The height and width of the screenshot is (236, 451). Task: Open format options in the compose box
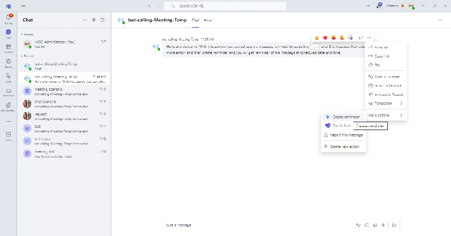(x=359, y=225)
